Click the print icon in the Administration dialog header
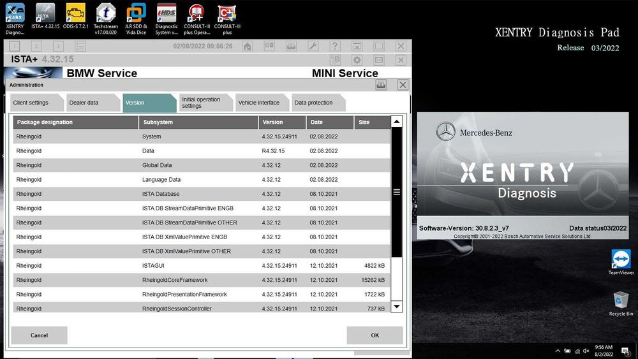Viewport: 638px width, 359px height. click(x=381, y=85)
